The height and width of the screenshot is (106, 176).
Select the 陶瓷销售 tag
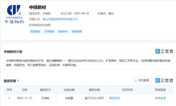(x=77, y=32)
